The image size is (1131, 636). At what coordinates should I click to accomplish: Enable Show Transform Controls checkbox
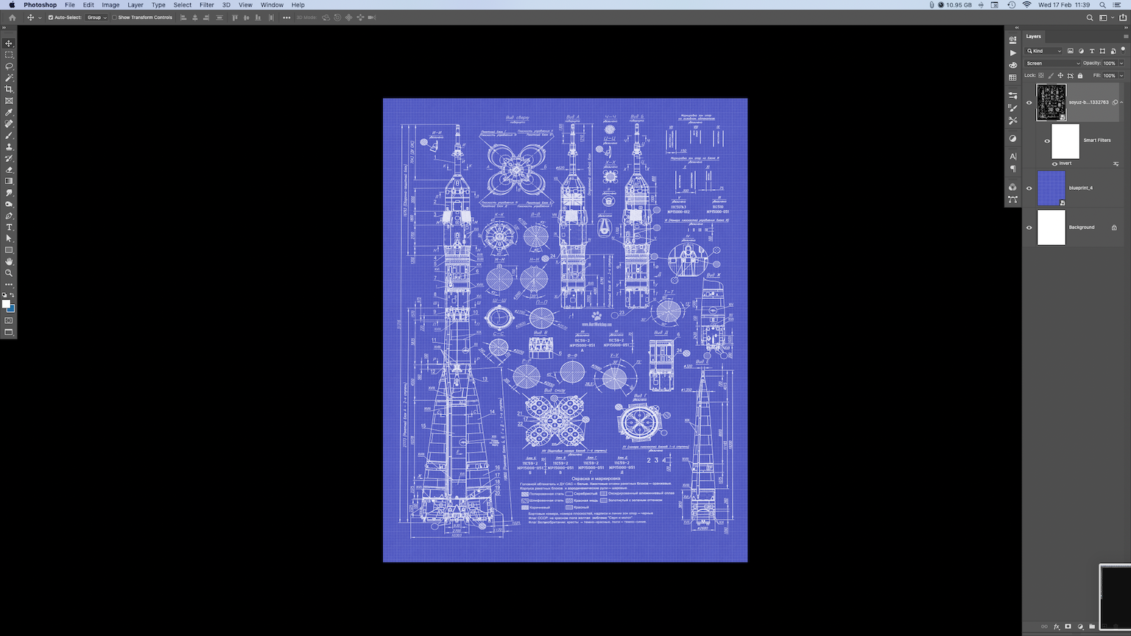[x=115, y=18]
